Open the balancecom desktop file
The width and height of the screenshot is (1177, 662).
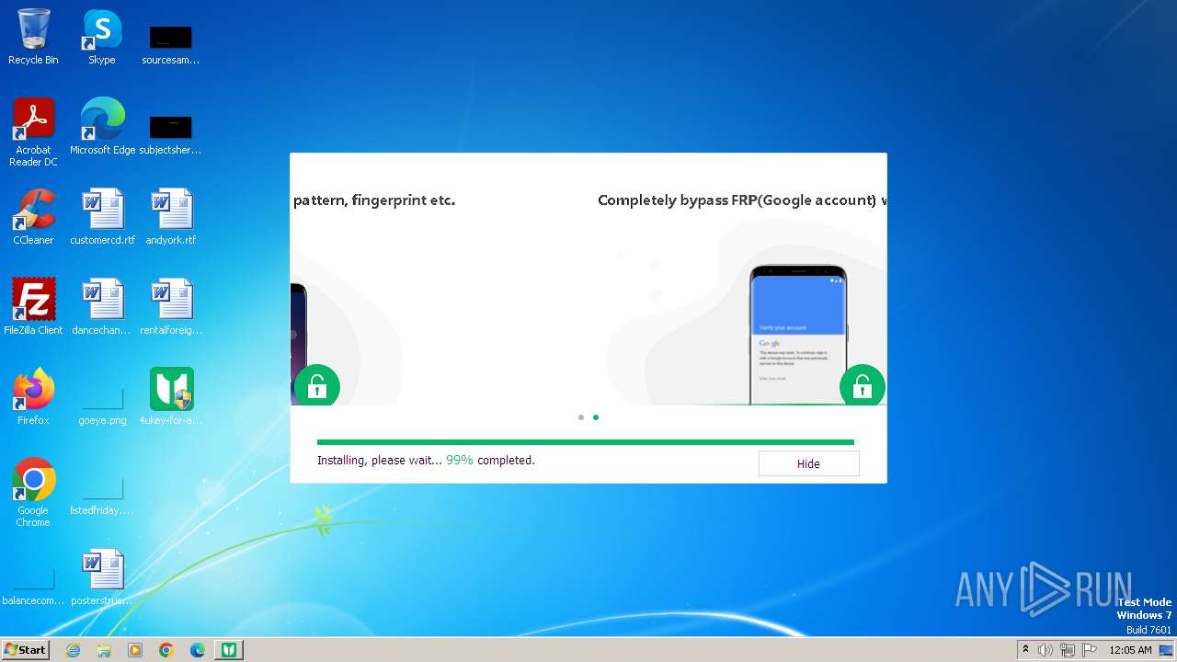point(33,585)
